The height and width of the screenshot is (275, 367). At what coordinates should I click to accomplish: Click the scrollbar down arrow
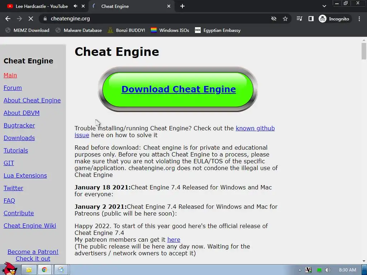pos(364,261)
